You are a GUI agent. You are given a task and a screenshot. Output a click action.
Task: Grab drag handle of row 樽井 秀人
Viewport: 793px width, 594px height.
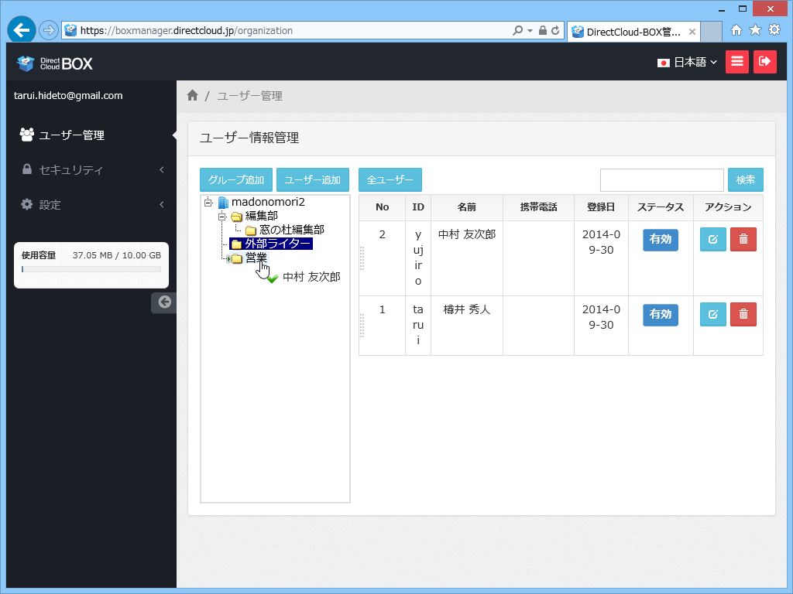362,326
